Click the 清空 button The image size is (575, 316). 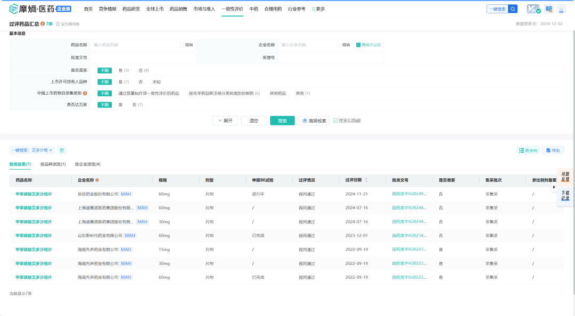(x=254, y=121)
